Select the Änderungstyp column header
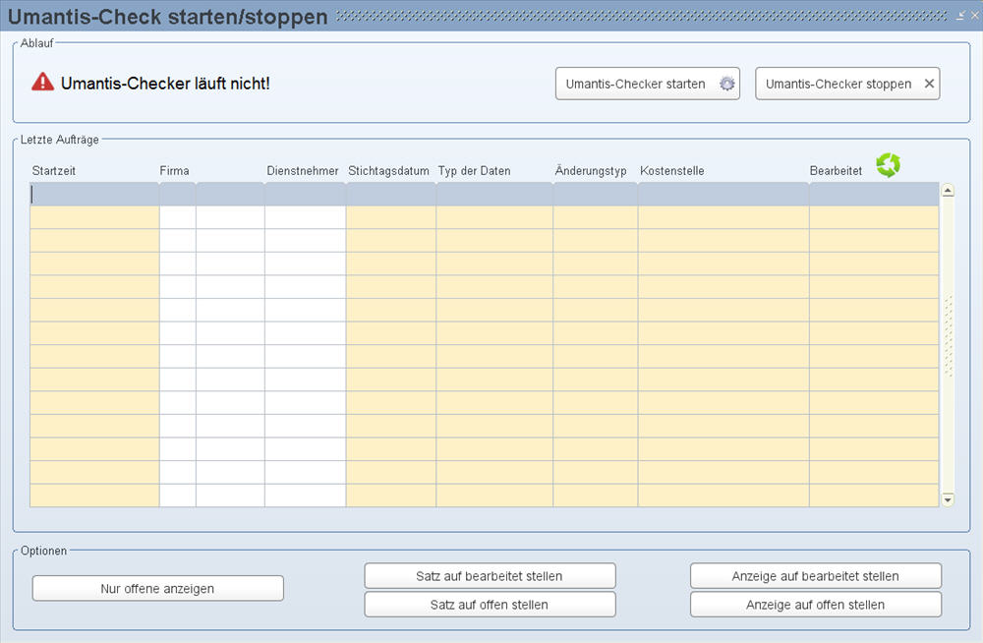This screenshot has width=983, height=643. point(591,171)
